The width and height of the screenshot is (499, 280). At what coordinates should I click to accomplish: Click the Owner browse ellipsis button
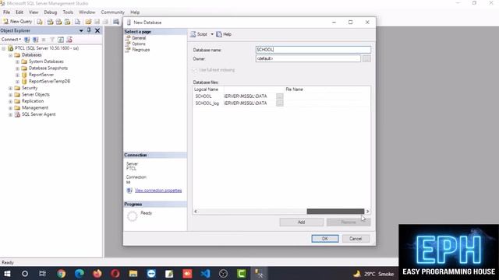(366, 58)
